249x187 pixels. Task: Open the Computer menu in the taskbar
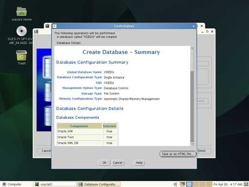[12, 184]
